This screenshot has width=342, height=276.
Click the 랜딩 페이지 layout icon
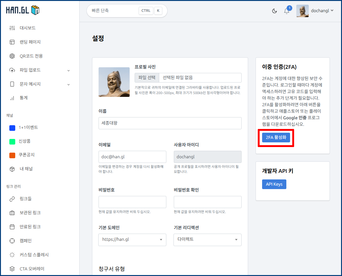pyautogui.click(x=12, y=42)
